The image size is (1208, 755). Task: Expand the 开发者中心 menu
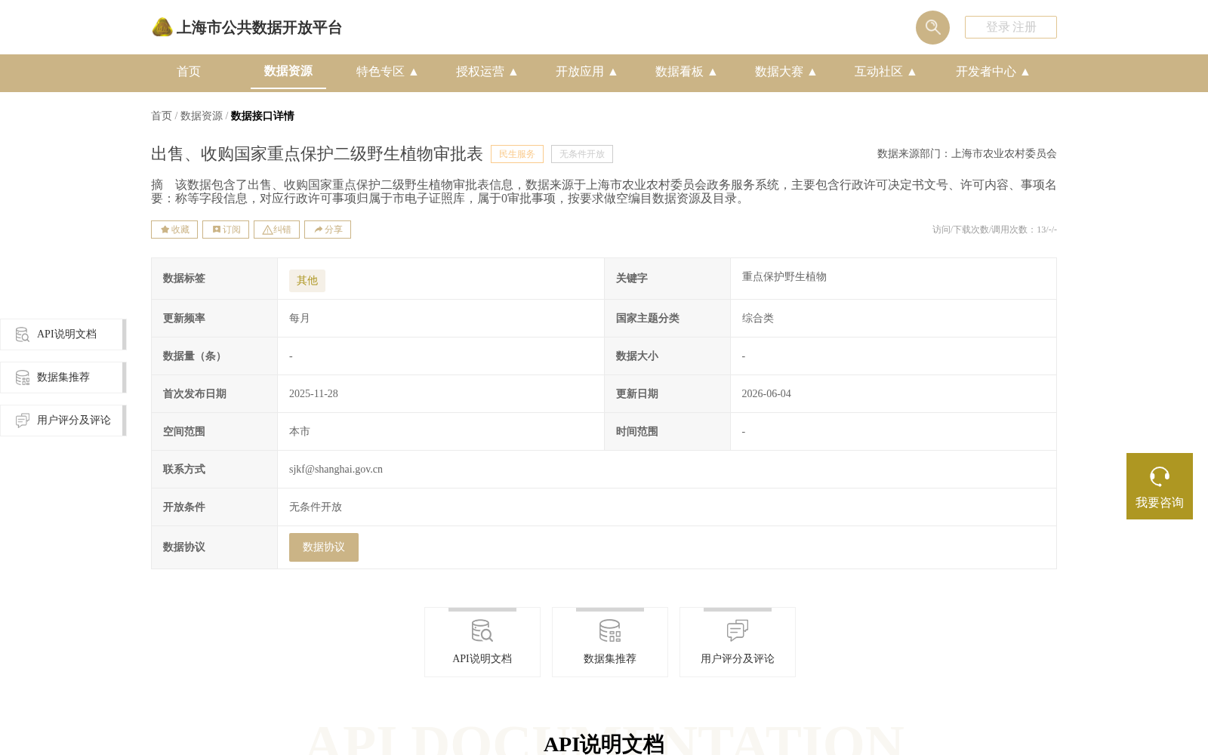pos(993,72)
